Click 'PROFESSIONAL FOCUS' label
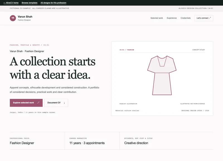This screenshot has height=161, width=223. [x=20, y=138]
